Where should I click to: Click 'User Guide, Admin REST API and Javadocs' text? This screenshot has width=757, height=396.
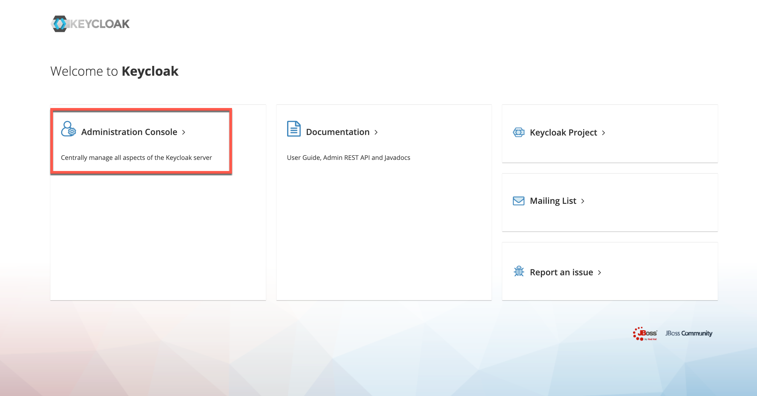click(349, 158)
